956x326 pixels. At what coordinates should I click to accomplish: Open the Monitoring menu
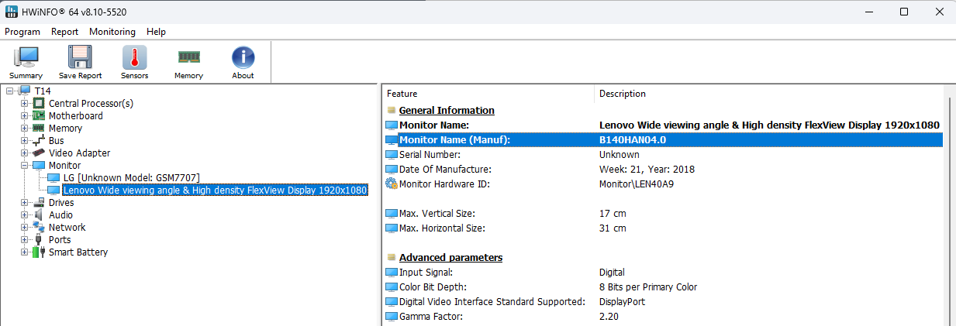tap(112, 32)
